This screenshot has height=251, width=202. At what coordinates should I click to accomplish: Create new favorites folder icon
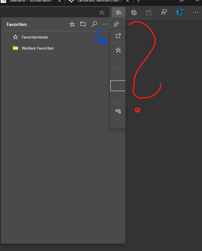pos(83,24)
